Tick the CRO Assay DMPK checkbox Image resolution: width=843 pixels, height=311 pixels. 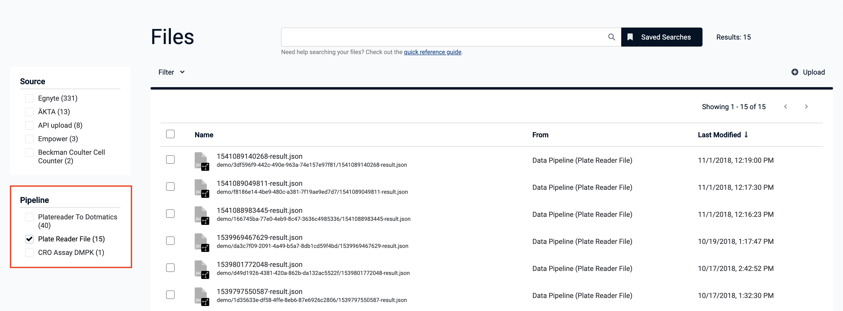(29, 252)
